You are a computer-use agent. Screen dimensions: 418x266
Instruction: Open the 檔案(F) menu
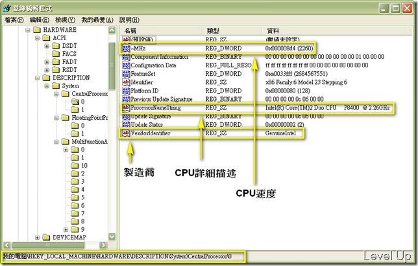pos(14,19)
